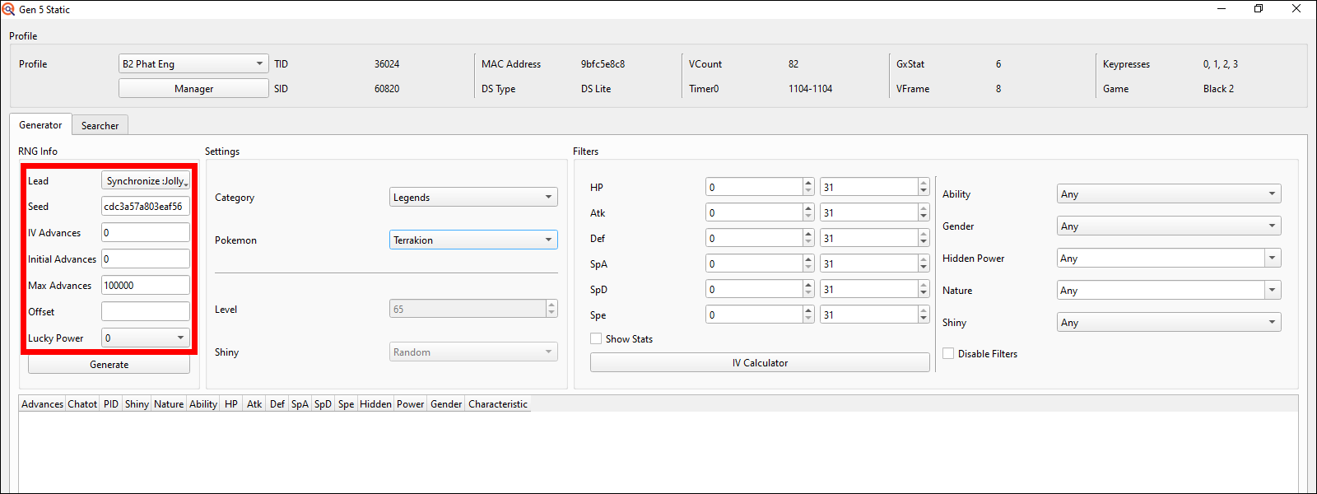The image size is (1317, 494).
Task: Select the Generator tab
Action: [40, 124]
